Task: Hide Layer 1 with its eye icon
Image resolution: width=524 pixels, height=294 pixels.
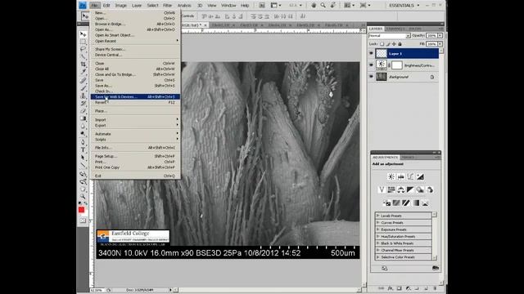Action: coord(371,53)
